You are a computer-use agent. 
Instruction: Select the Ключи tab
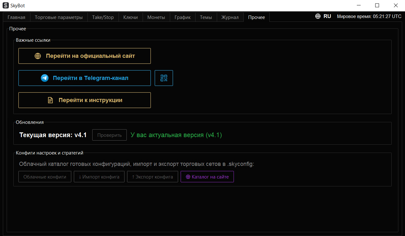[x=131, y=17]
